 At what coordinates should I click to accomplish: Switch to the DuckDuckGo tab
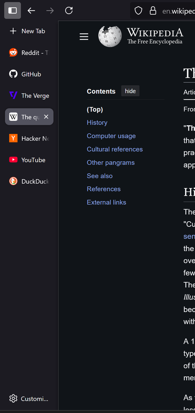point(29,181)
